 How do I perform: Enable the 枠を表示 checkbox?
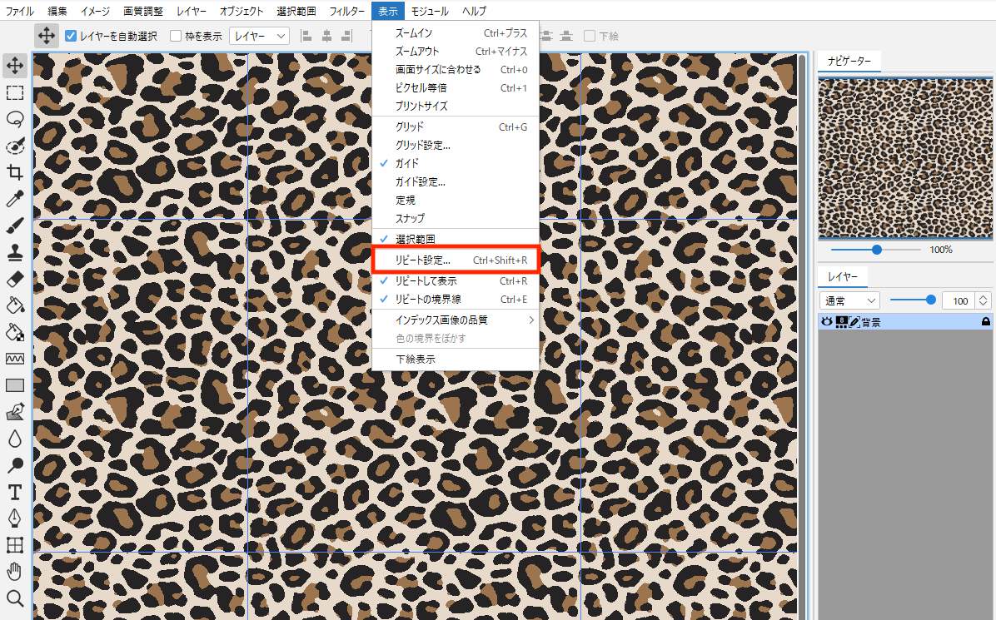(x=176, y=36)
